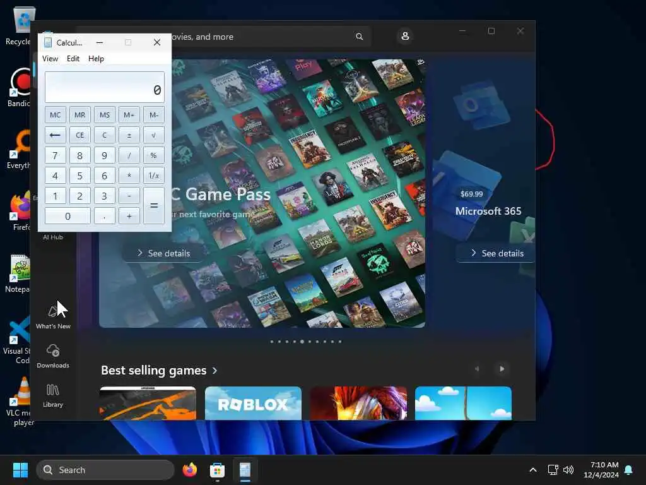Click the MC memory clear key
This screenshot has width=646, height=485.
pos(56,115)
